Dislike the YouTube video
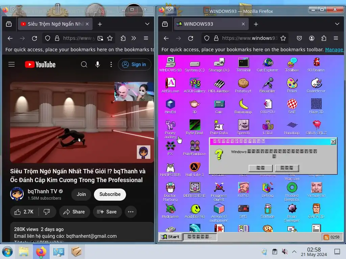The image size is (346, 259). click(47, 212)
